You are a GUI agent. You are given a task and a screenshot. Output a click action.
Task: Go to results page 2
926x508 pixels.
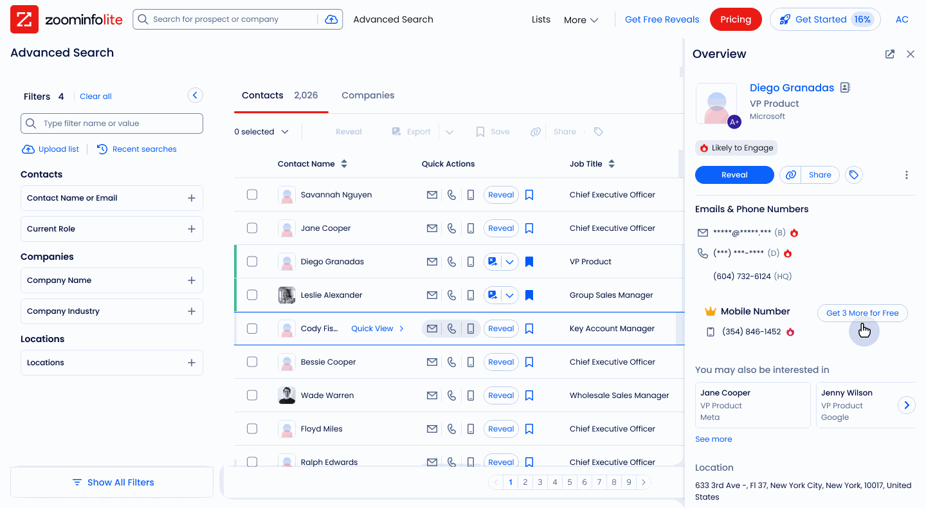pyautogui.click(x=525, y=482)
